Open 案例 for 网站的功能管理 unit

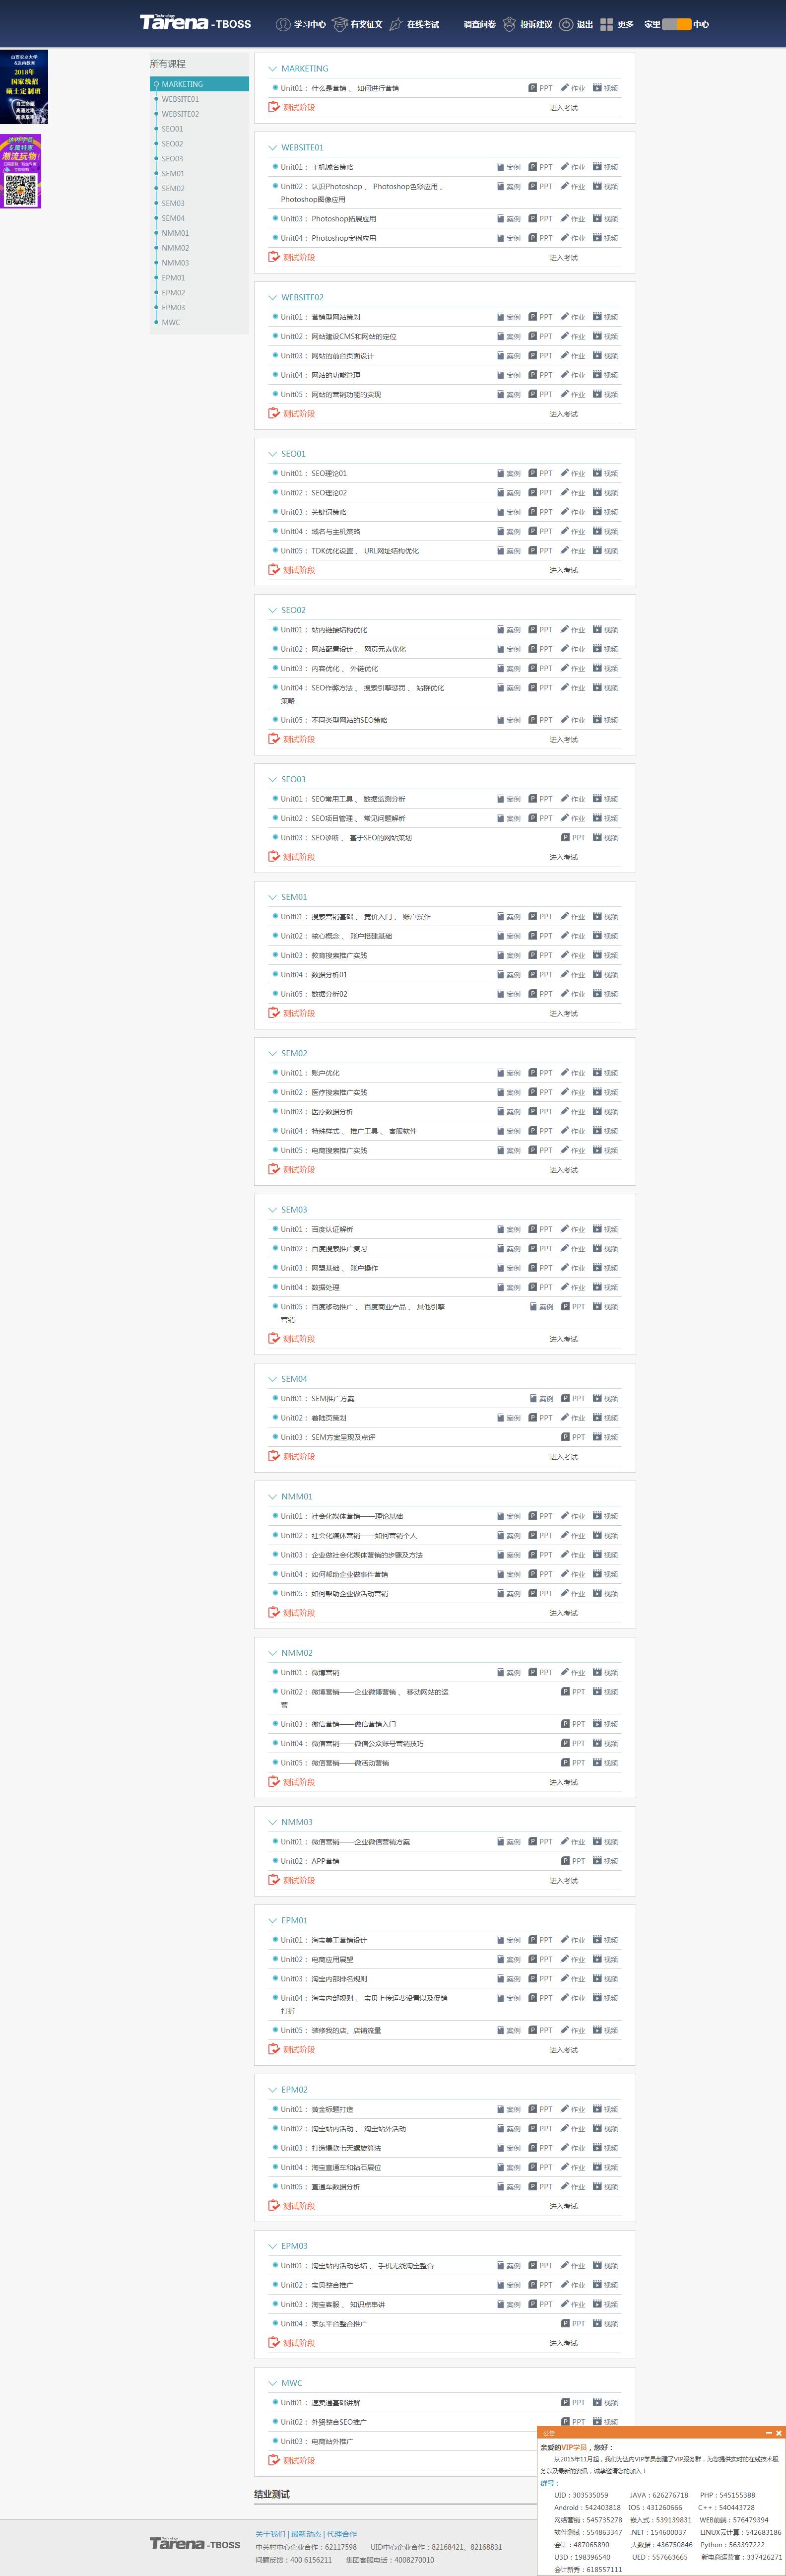[508, 375]
